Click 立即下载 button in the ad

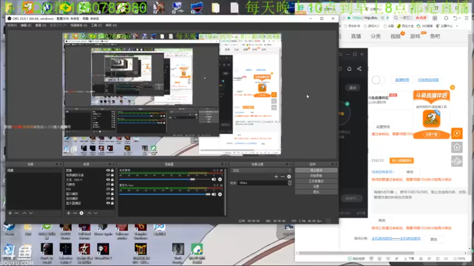[431, 135]
